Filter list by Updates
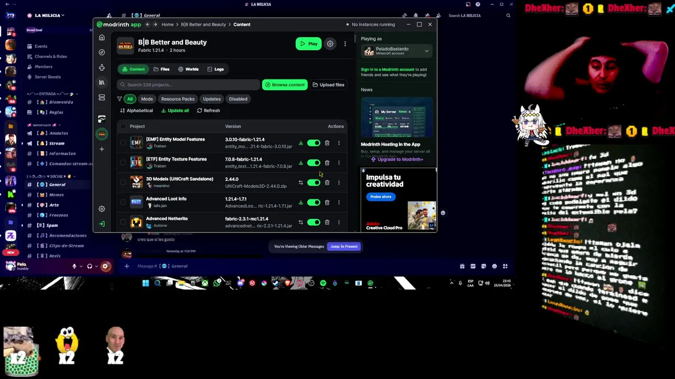675x379 pixels. 211,99
